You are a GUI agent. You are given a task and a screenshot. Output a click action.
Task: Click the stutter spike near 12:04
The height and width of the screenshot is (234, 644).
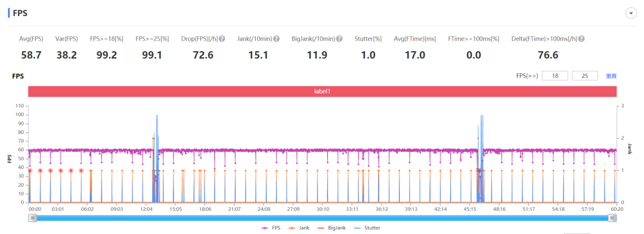tap(157, 158)
